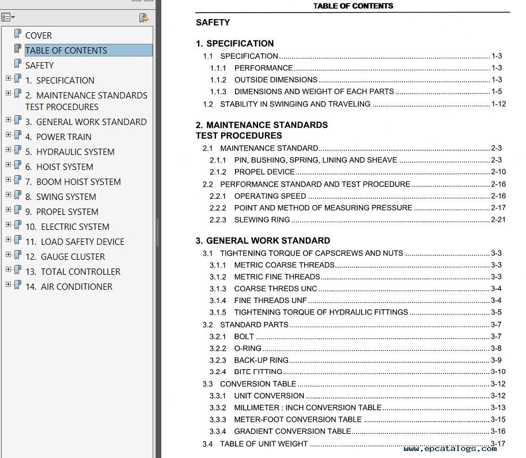Expand the 1. SPECIFICATION bookmark
Screen dimensions: 526x458
coord(9,78)
